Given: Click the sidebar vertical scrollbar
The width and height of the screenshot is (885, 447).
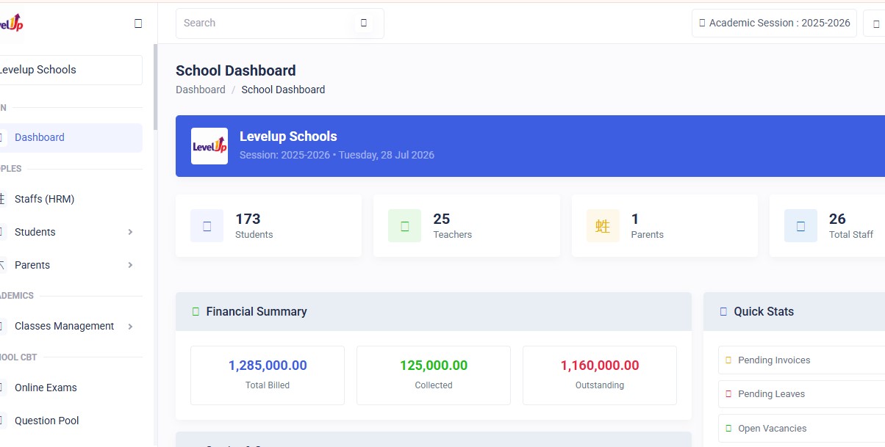Looking at the screenshot, I should tap(155, 87).
